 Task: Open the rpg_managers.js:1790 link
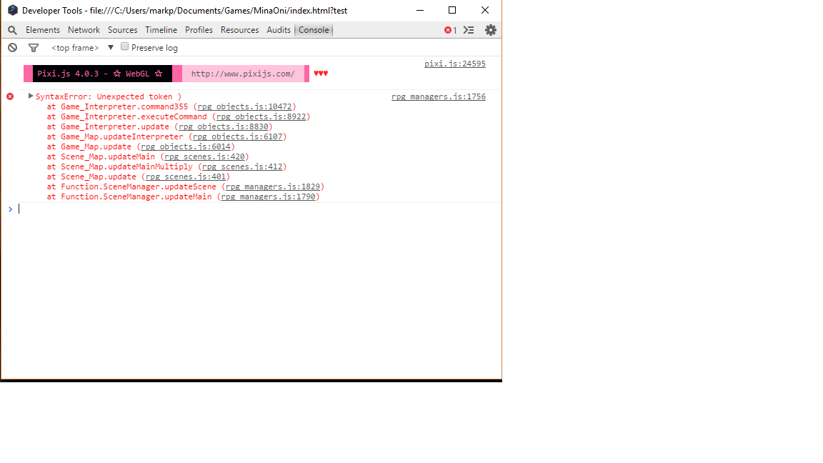pyautogui.click(x=268, y=196)
